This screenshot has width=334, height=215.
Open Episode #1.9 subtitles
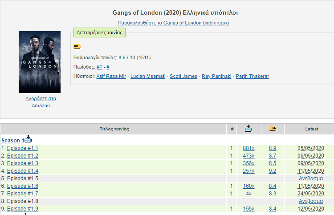tap(23, 209)
